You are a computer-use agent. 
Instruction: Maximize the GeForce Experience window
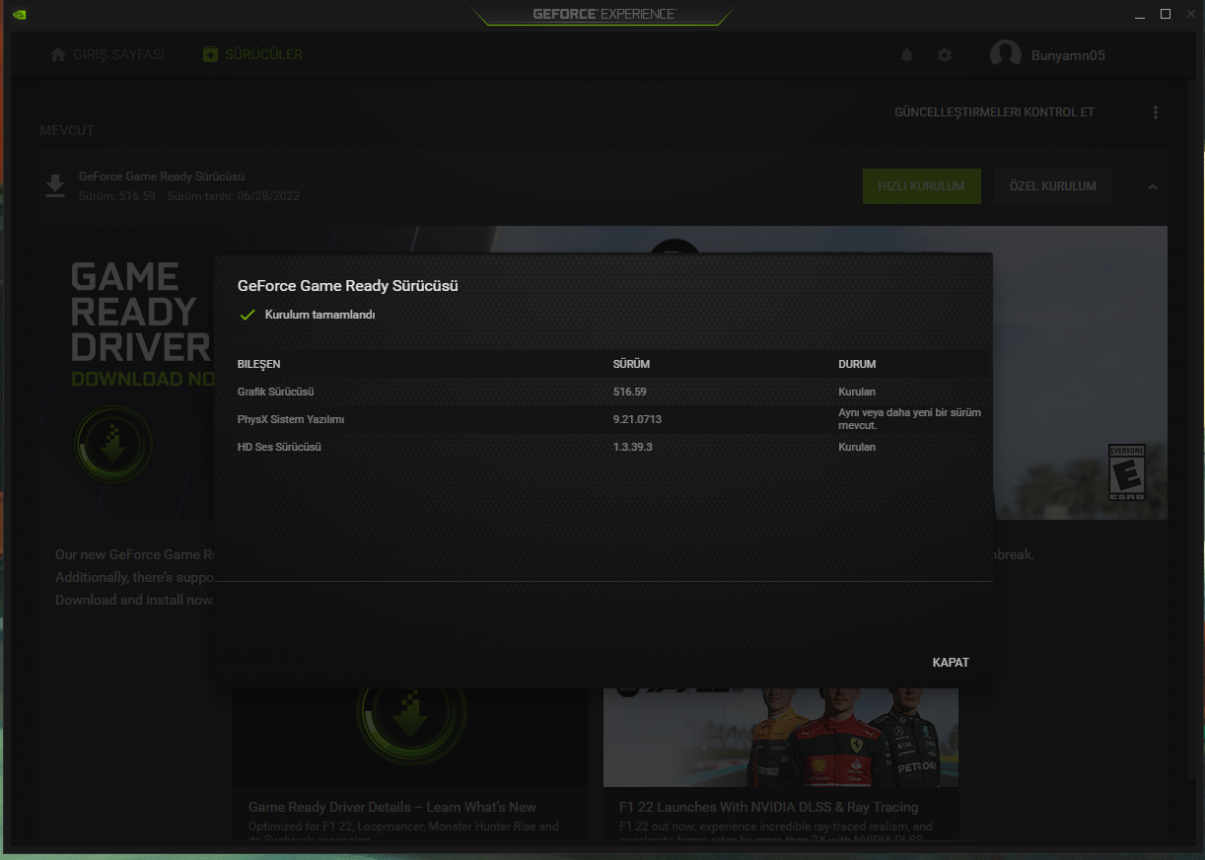tap(1165, 14)
